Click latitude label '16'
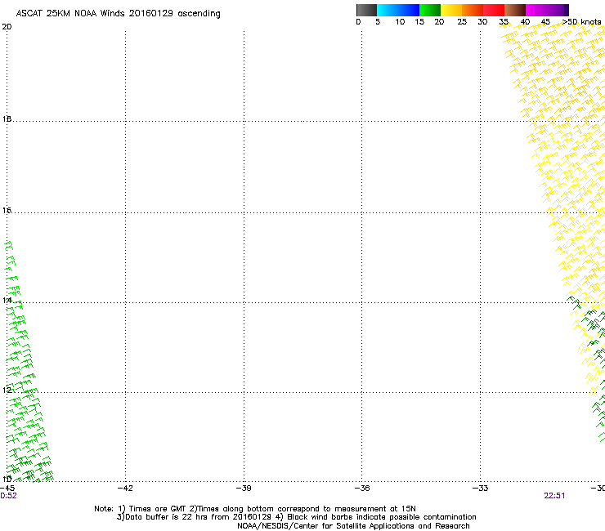This screenshot has width=605, height=531. [7, 210]
